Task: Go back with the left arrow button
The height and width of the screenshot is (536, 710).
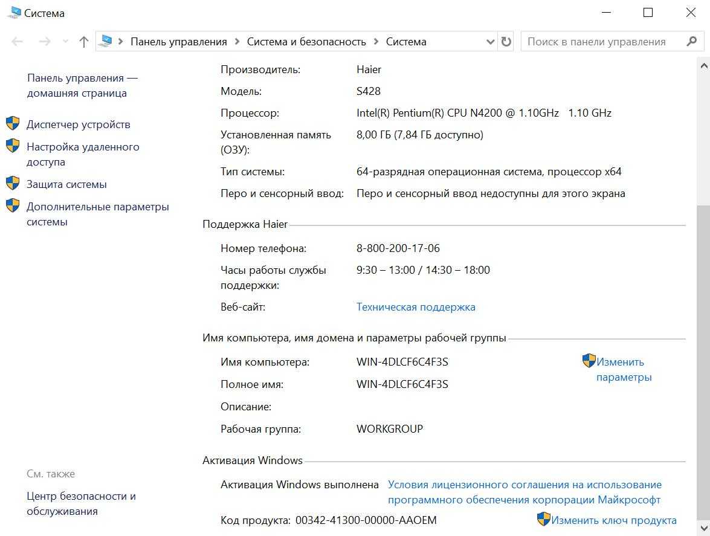Action: pos(17,42)
